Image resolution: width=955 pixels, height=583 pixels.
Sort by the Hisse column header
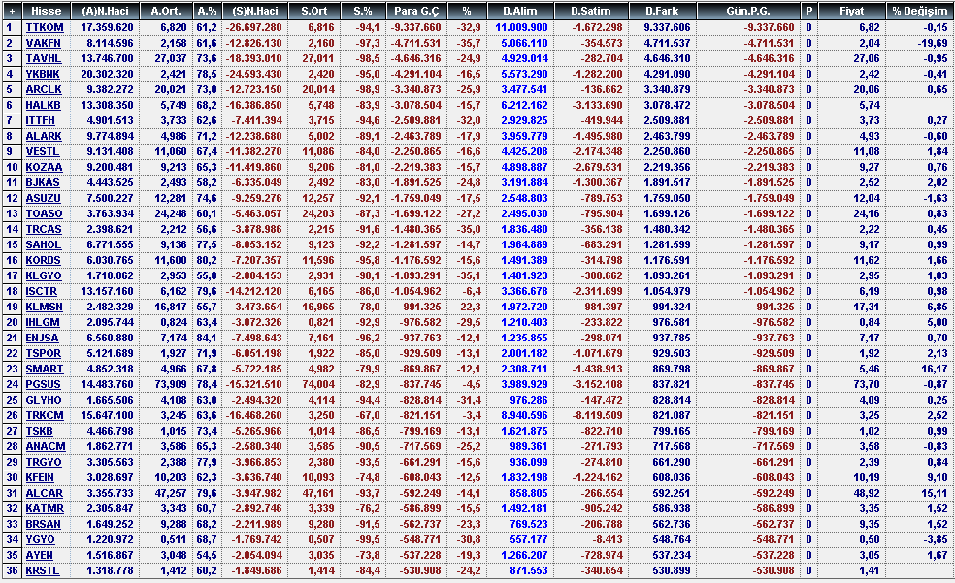pos(46,11)
